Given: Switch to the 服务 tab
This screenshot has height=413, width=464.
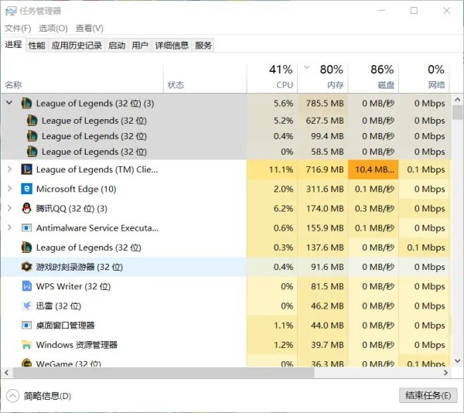Looking at the screenshot, I should [203, 46].
